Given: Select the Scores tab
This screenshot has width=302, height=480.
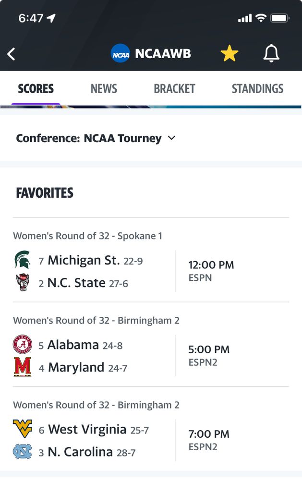Looking at the screenshot, I should 36,89.
